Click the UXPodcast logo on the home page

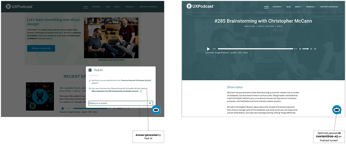point(20,7)
